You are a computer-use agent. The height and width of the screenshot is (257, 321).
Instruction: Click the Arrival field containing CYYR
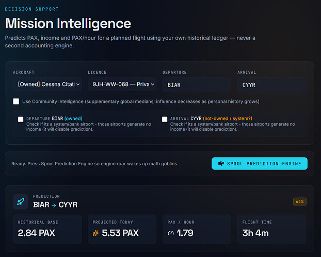coord(271,85)
